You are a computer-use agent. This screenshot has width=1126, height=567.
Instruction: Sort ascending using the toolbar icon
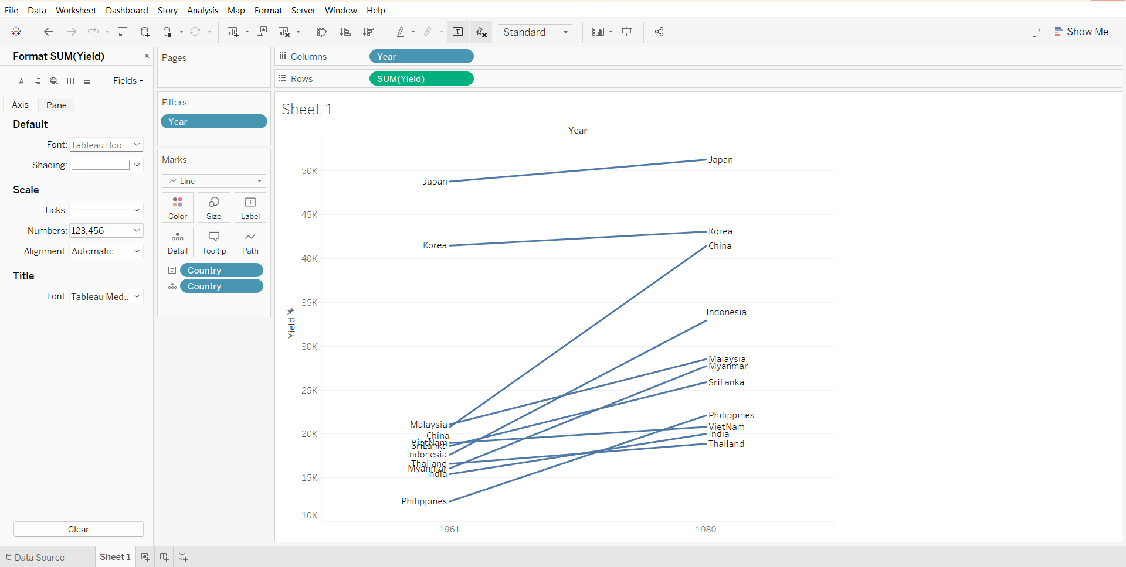[345, 32]
